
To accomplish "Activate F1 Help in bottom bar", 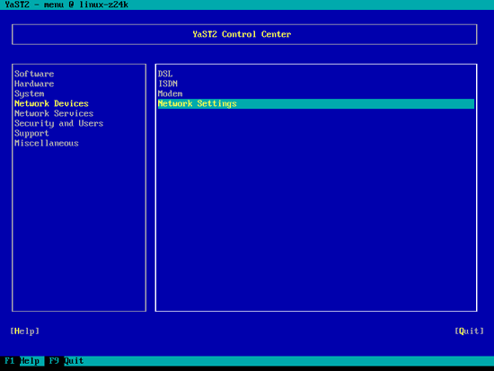I will [x=22, y=360].
